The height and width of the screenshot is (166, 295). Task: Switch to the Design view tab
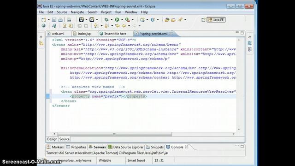52,139
